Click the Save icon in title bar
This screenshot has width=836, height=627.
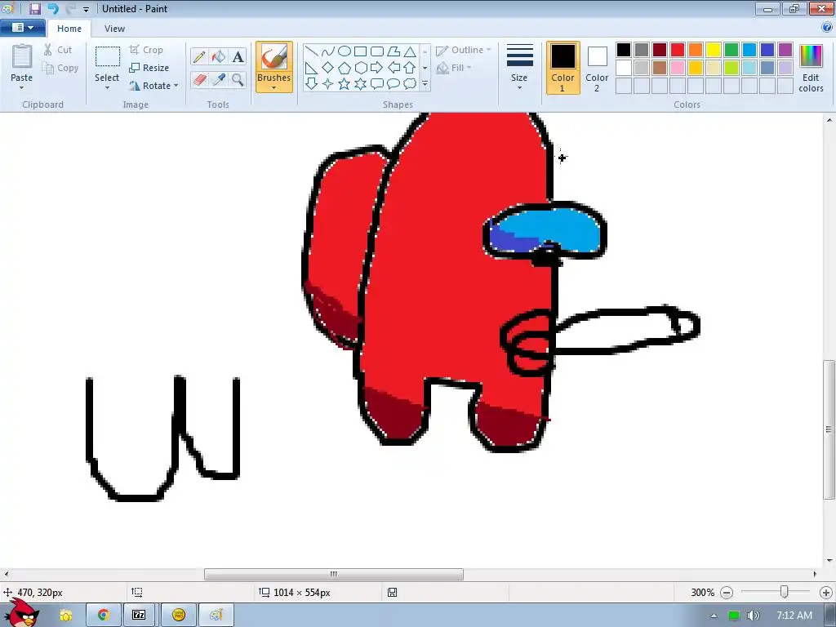point(35,8)
